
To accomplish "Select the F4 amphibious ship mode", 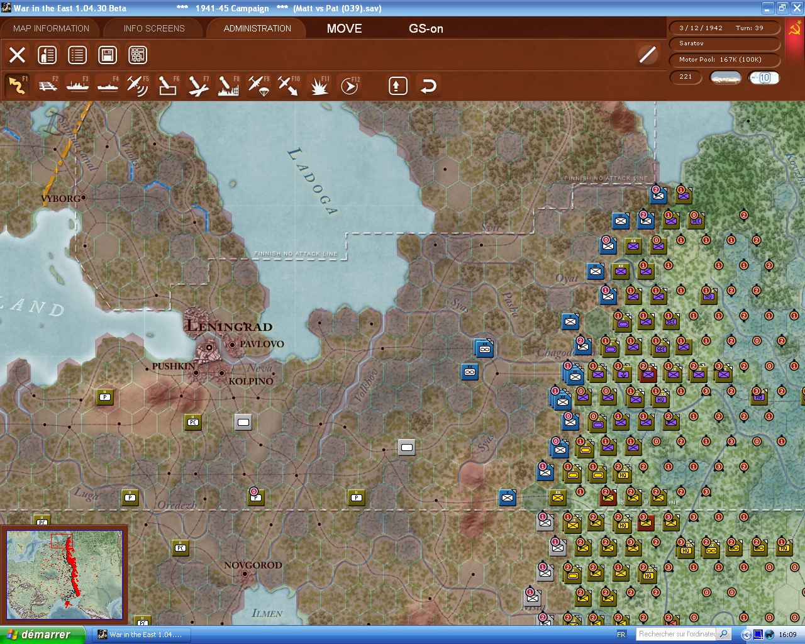I will (x=108, y=86).
